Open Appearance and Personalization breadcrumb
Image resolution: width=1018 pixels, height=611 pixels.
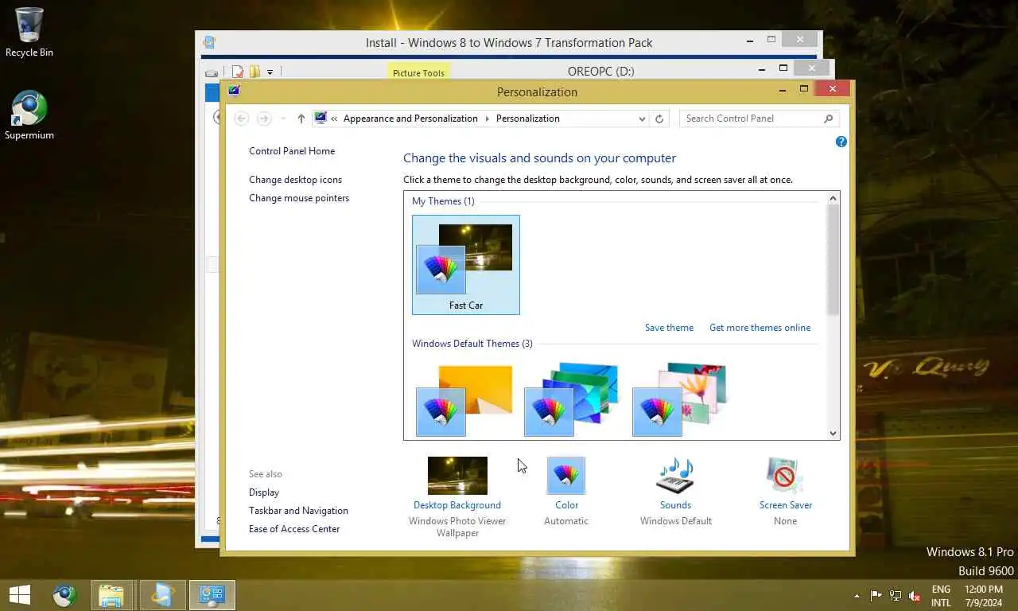410,119
